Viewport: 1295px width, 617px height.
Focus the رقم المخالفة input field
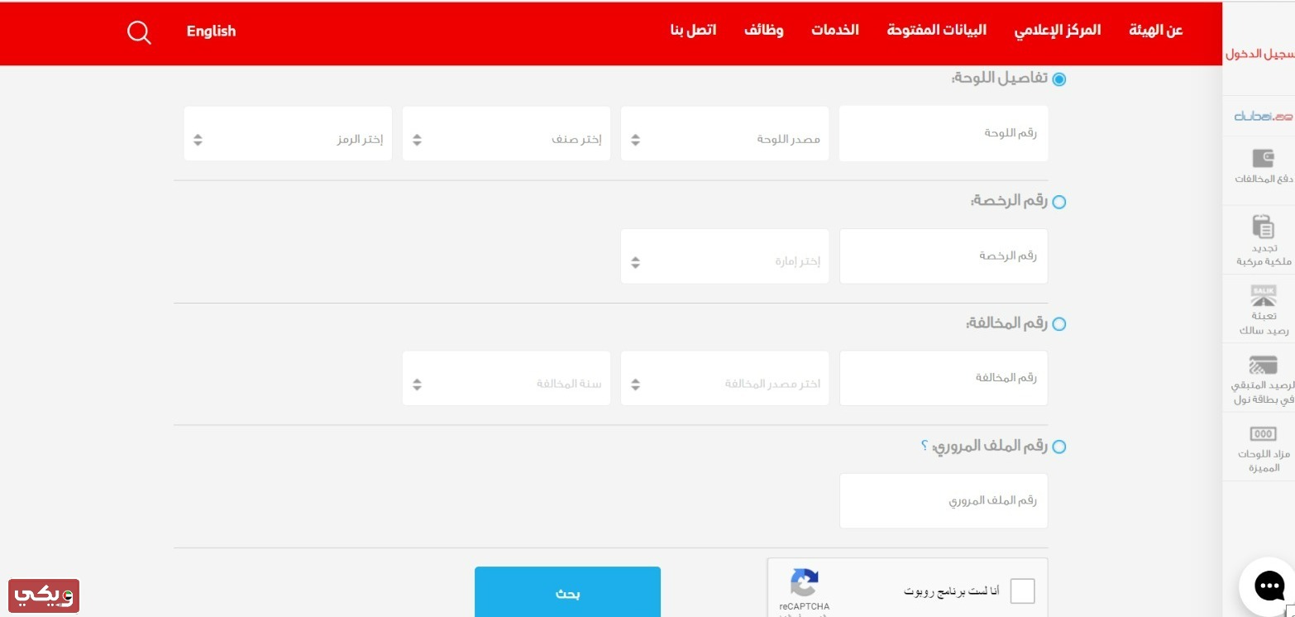click(x=944, y=378)
